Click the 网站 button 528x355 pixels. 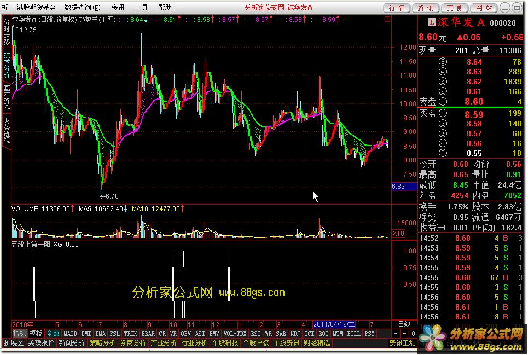coord(484,8)
